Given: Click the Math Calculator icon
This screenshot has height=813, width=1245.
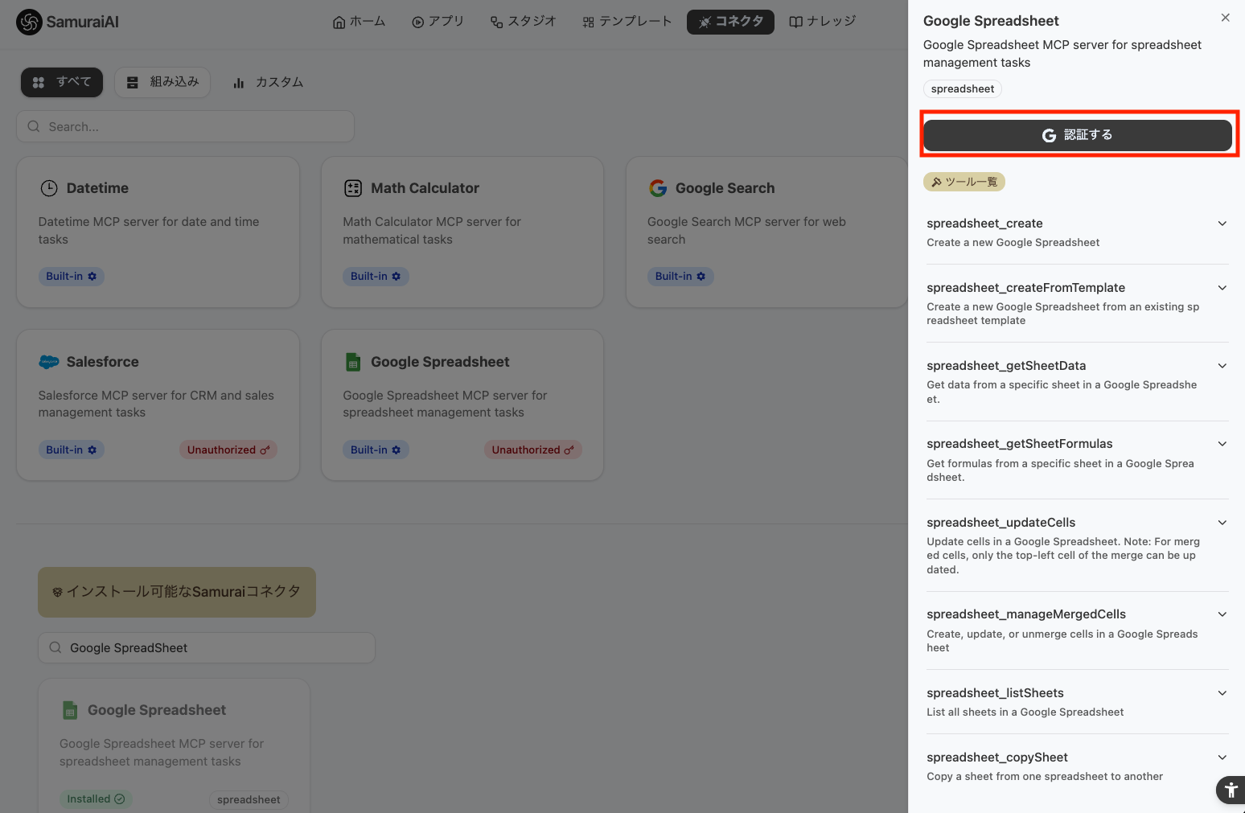Looking at the screenshot, I should click(x=353, y=188).
